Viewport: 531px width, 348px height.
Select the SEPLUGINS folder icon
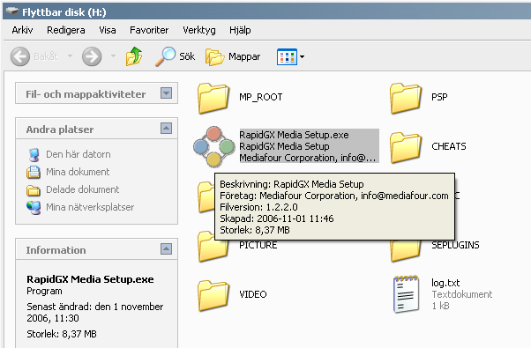[x=406, y=251]
